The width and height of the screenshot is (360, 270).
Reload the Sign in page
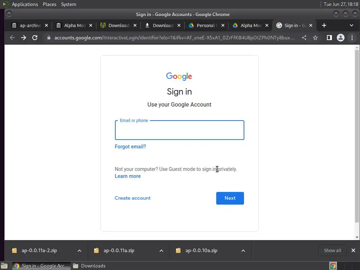pyautogui.click(x=35, y=38)
